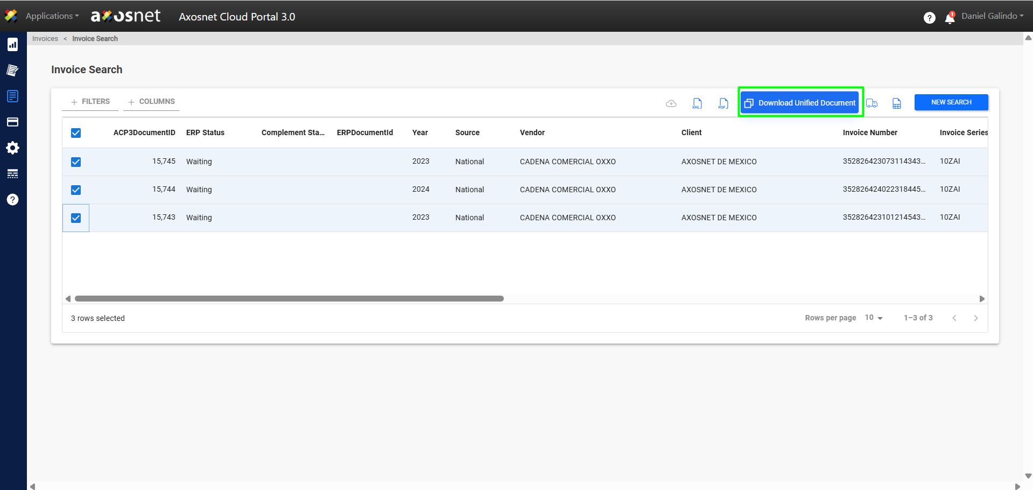Viewport: 1033px width, 490px height.
Task: Select the document ID cell 15,745
Action: tap(164, 162)
